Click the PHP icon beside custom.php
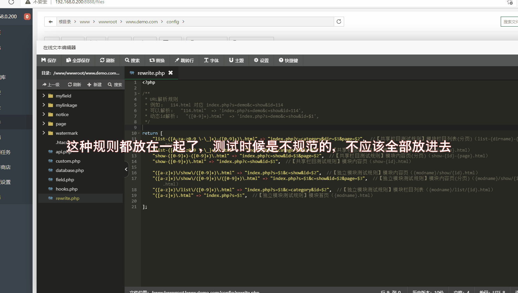 (x=51, y=161)
